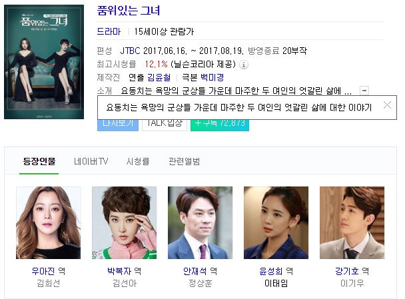Switch to the 시청률 tab

pos(138,161)
